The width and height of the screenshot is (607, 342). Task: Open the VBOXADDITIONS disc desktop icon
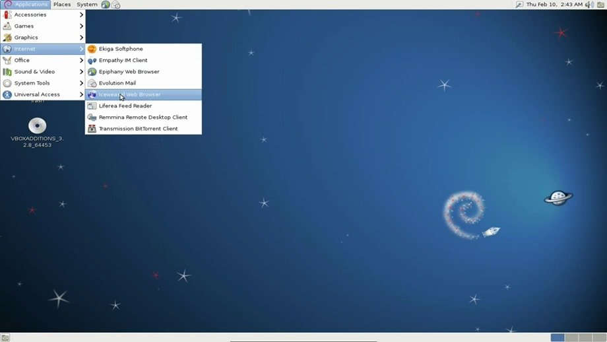click(x=37, y=125)
